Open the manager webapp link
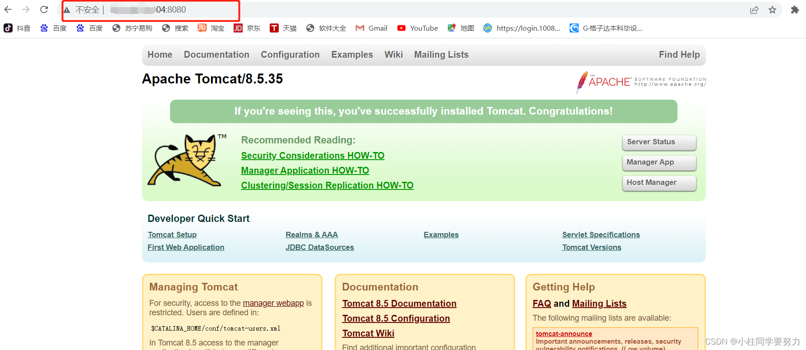 tap(273, 303)
